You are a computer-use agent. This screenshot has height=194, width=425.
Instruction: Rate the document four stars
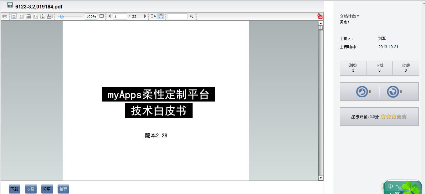point(399,117)
